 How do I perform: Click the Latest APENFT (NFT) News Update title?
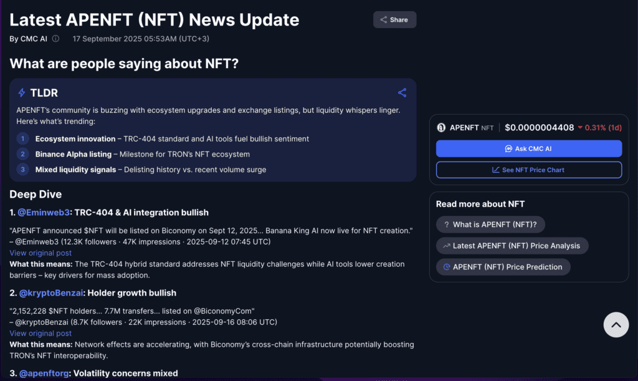point(155,19)
